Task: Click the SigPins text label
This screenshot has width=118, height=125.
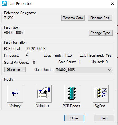Action: 100,106
